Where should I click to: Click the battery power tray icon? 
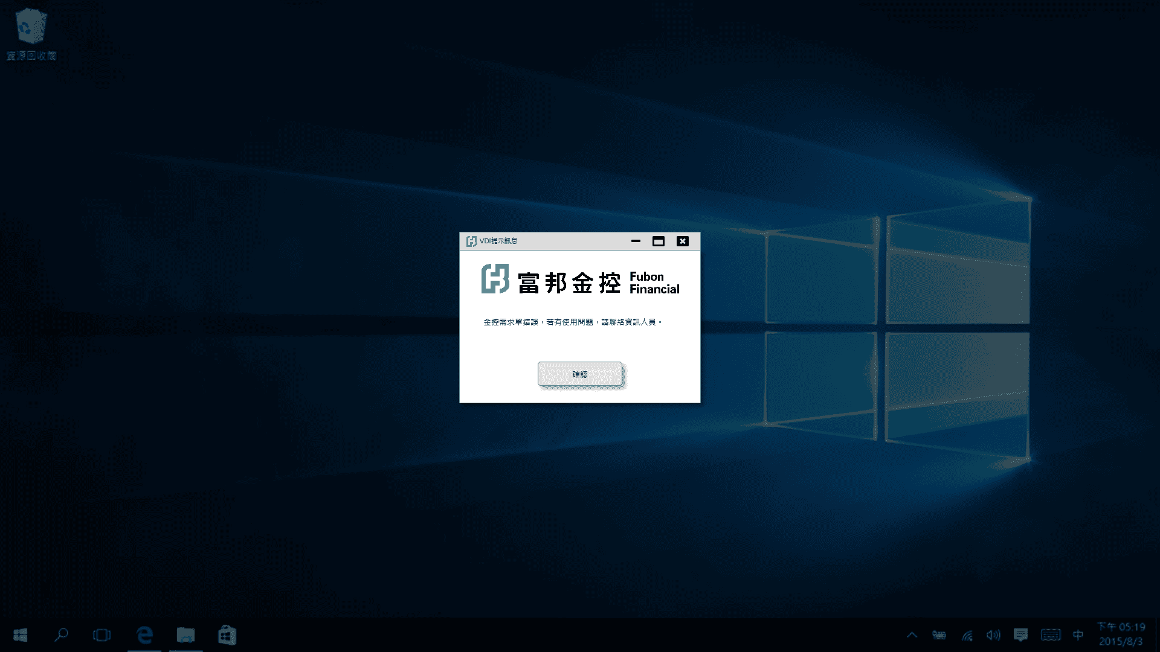pyautogui.click(x=939, y=634)
